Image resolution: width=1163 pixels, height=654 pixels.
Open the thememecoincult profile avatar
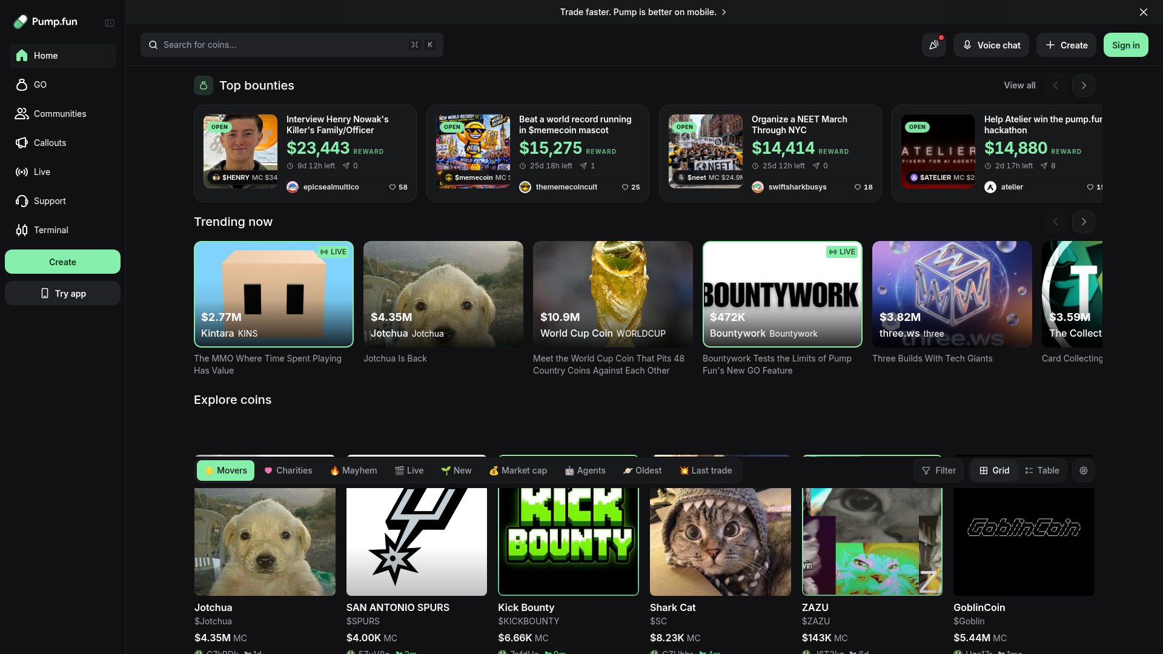tap(525, 187)
